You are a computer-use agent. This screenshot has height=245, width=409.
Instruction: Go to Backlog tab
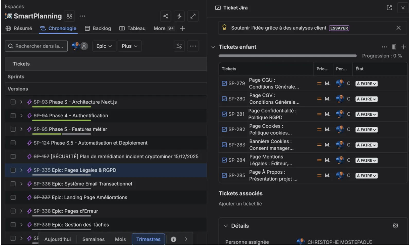(x=98, y=29)
